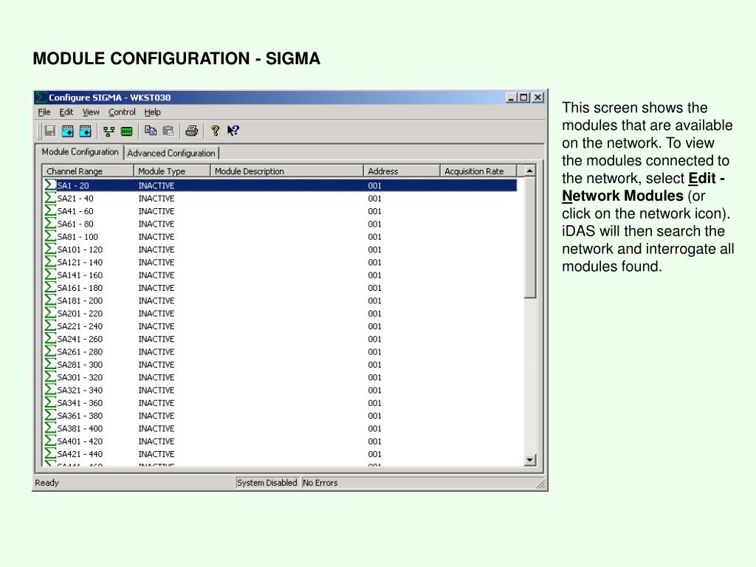Sort by Module Type column header
The width and height of the screenshot is (756, 567).
[x=172, y=171]
